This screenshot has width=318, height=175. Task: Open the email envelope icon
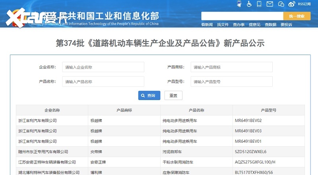(x=270, y=4)
